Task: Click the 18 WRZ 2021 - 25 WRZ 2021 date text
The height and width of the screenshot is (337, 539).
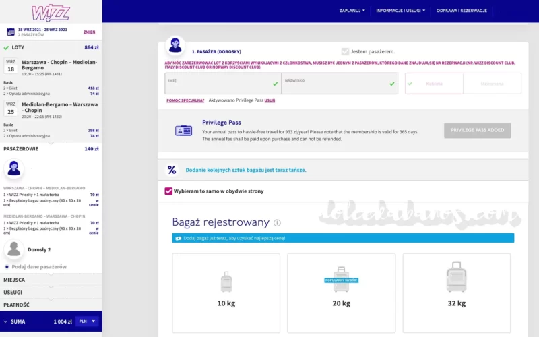Action: pyautogui.click(x=42, y=30)
